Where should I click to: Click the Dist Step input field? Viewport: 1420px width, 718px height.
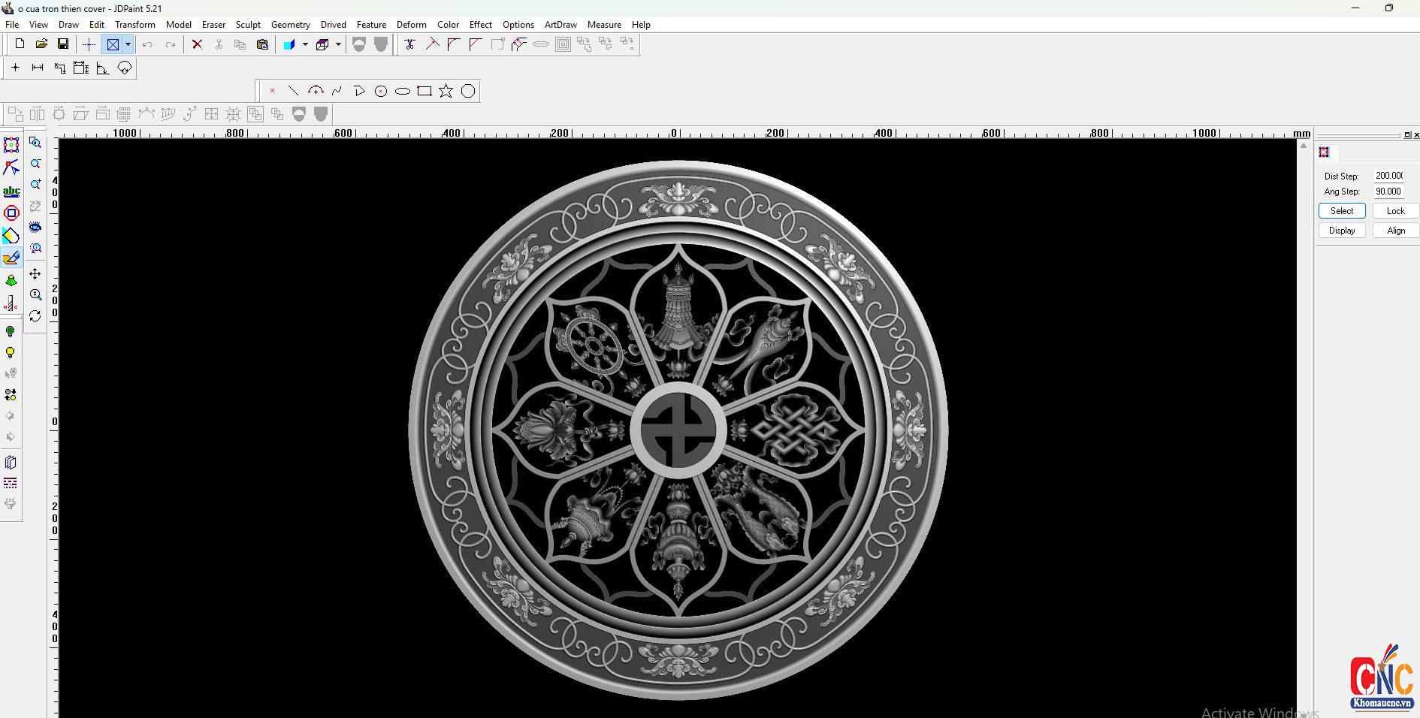(1388, 176)
